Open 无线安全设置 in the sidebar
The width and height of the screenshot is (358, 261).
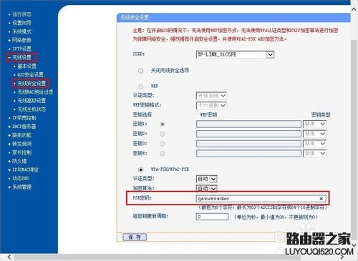tap(31, 83)
